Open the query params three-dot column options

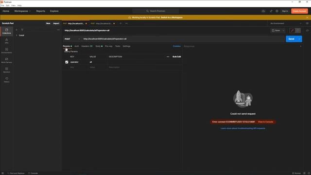point(168,57)
